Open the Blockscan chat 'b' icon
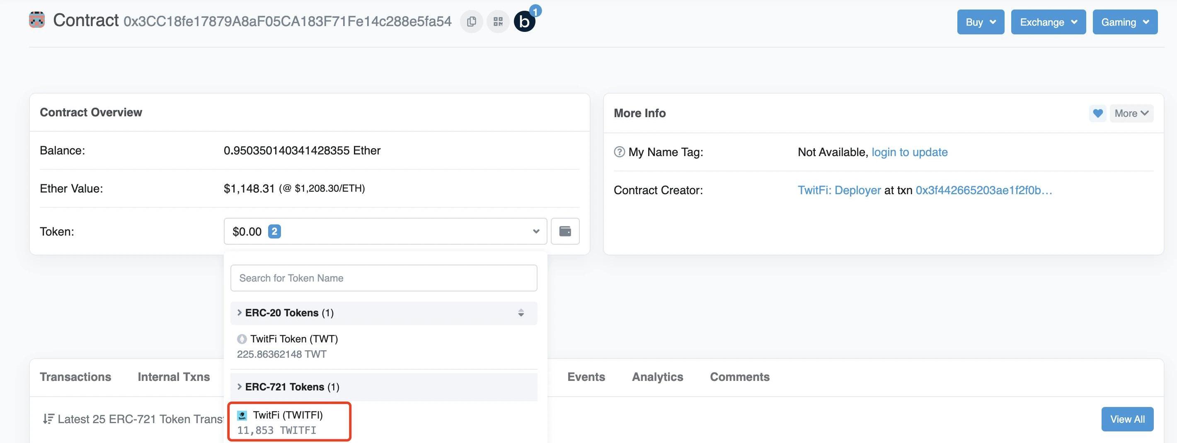Image resolution: width=1177 pixels, height=443 pixels. (524, 22)
